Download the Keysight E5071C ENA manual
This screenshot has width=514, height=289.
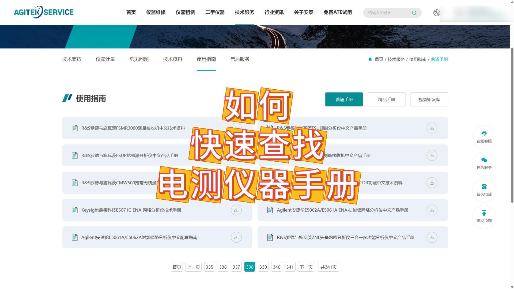click(x=236, y=210)
